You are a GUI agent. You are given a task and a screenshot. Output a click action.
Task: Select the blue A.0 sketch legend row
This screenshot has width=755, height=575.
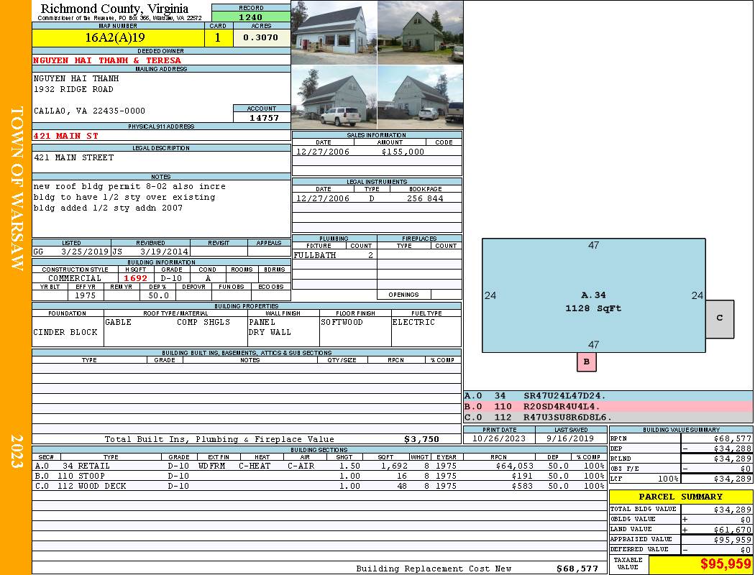(x=608, y=395)
